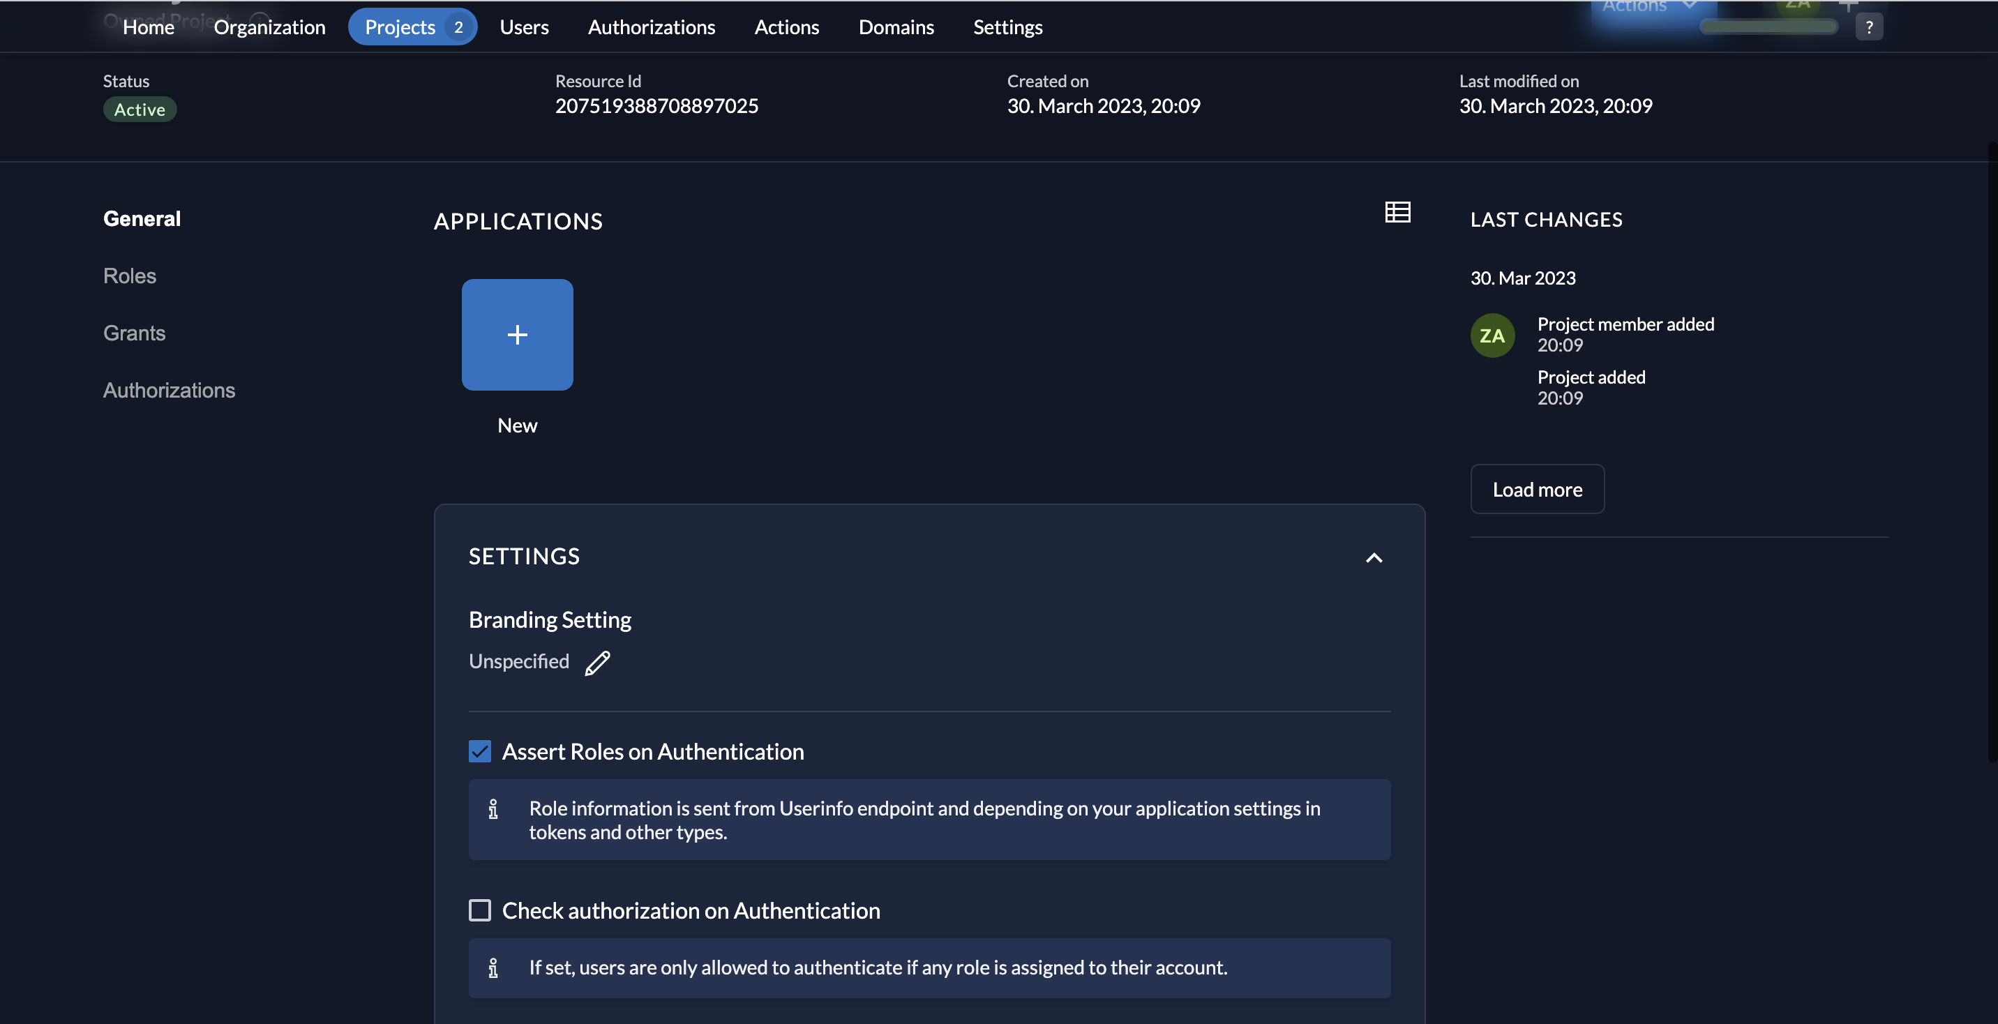Click the plus icon to add new application

518,334
